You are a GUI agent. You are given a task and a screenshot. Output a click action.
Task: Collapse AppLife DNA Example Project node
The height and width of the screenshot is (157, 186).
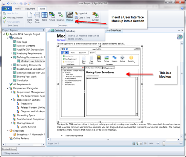[4, 34]
